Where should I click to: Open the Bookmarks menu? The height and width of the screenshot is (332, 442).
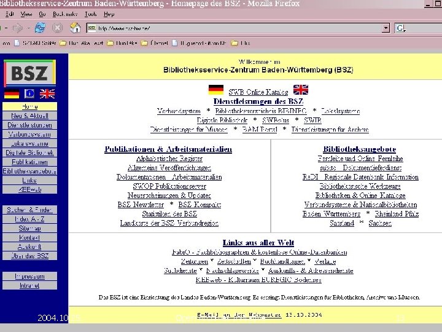(65, 14)
